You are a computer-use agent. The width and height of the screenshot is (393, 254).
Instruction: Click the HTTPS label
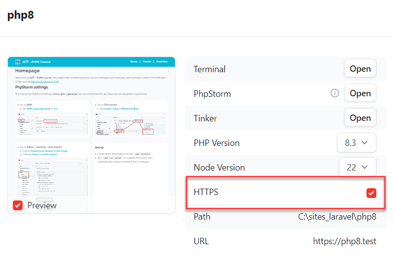[206, 192]
